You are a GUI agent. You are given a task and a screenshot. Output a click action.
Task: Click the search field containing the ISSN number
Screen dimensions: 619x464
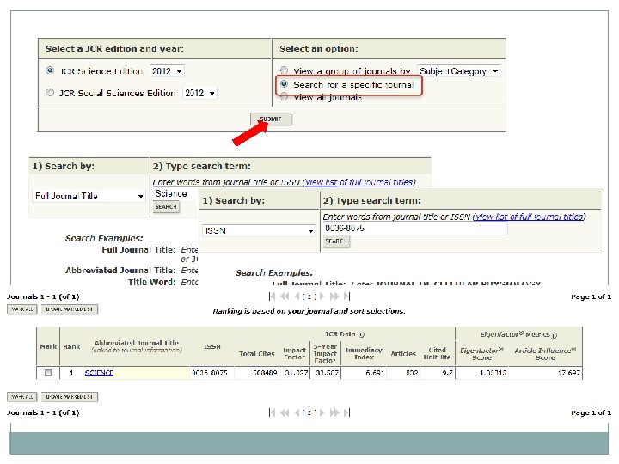[x=415, y=228]
